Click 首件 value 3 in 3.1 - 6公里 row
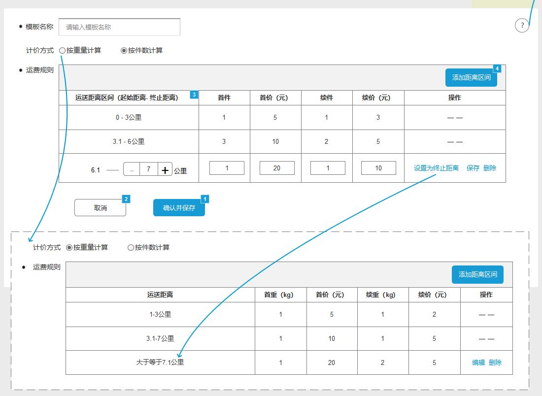 click(224, 142)
